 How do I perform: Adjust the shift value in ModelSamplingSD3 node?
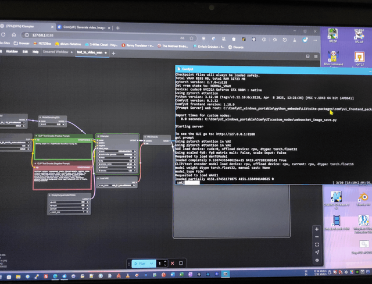pos(53,124)
